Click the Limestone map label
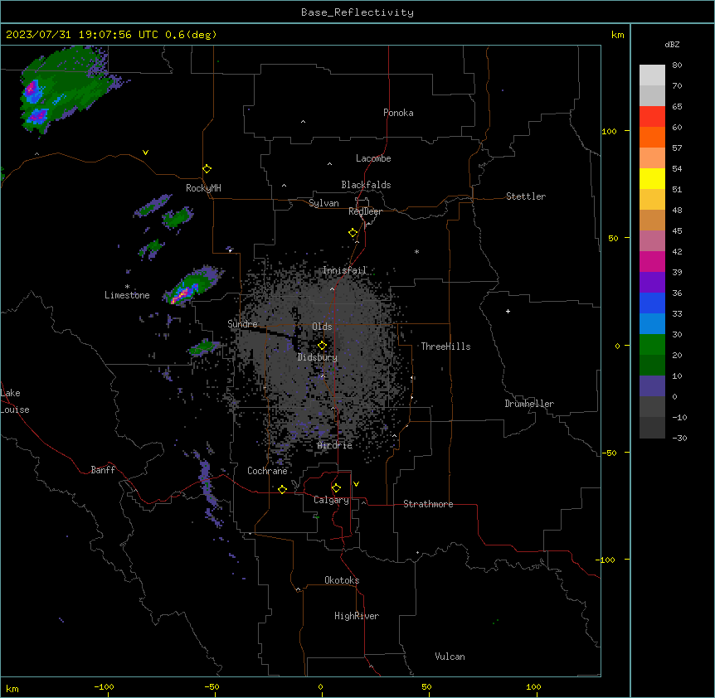This screenshot has height=698, width=715. tap(127, 295)
